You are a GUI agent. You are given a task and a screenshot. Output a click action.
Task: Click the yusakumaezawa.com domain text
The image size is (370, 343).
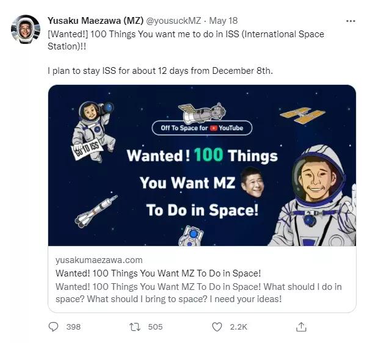pyautogui.click(x=99, y=260)
